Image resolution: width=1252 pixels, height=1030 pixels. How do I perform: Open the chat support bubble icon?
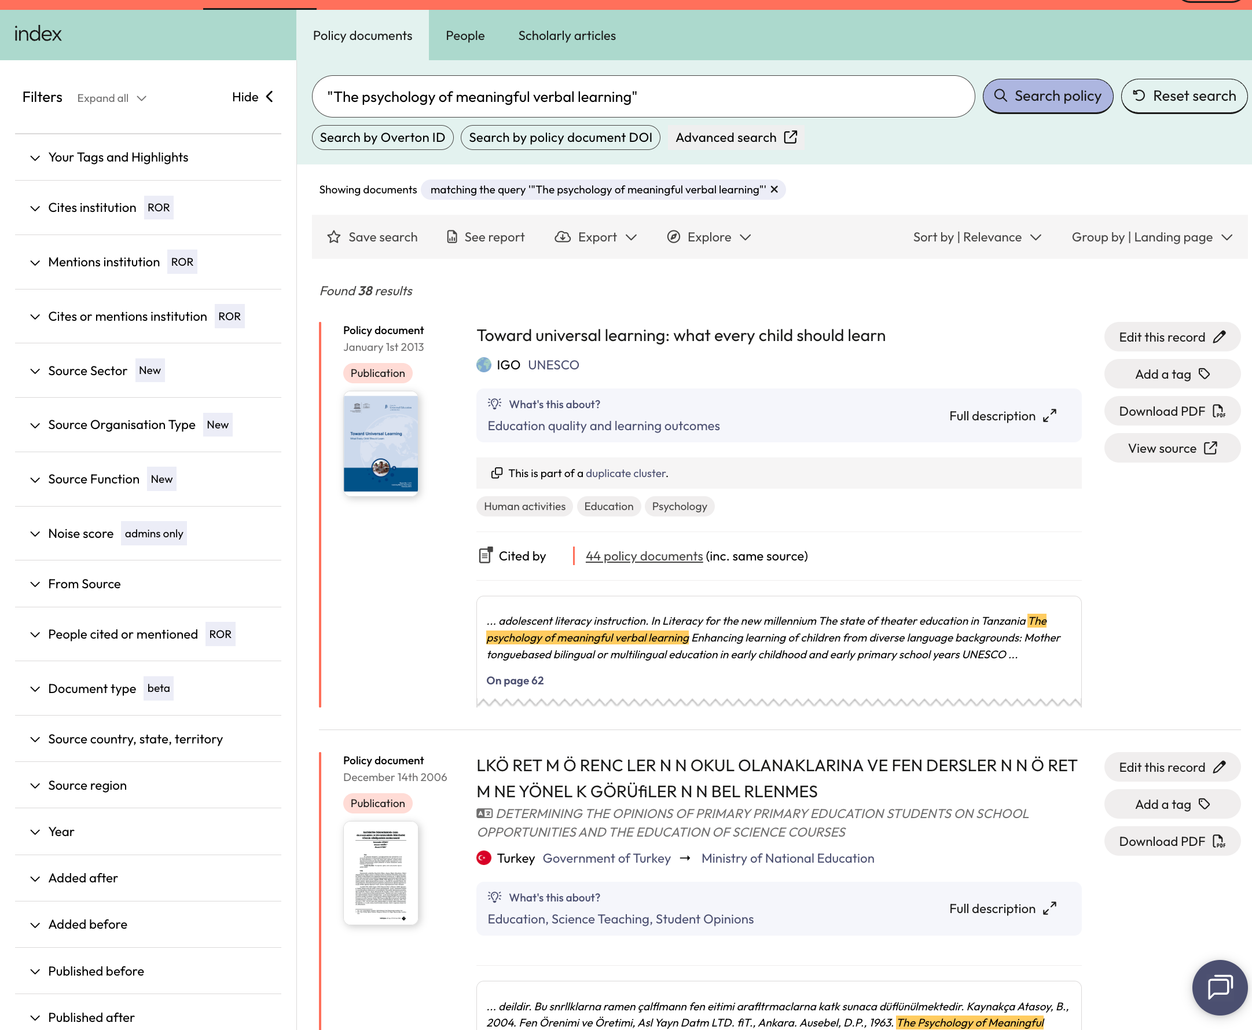(x=1220, y=987)
